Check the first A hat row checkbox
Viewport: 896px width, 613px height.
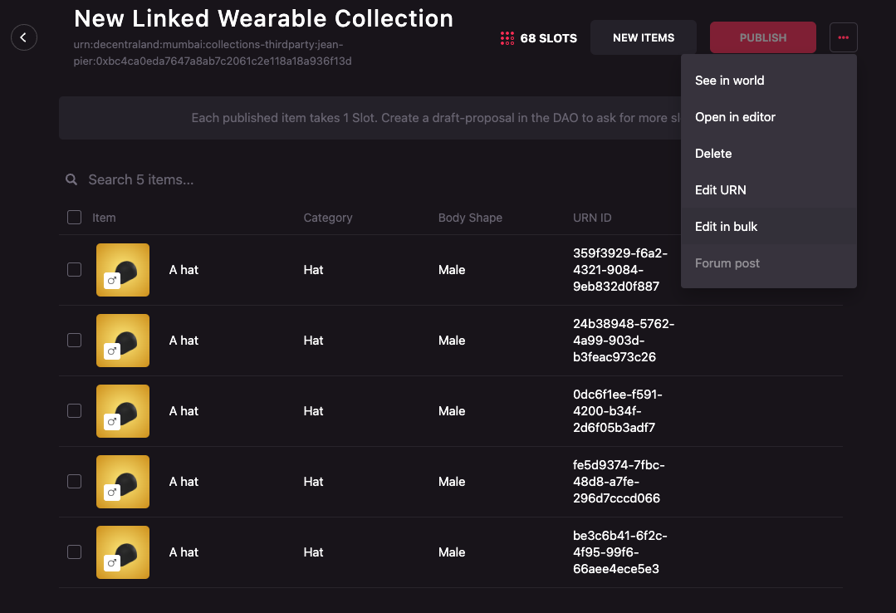(74, 270)
